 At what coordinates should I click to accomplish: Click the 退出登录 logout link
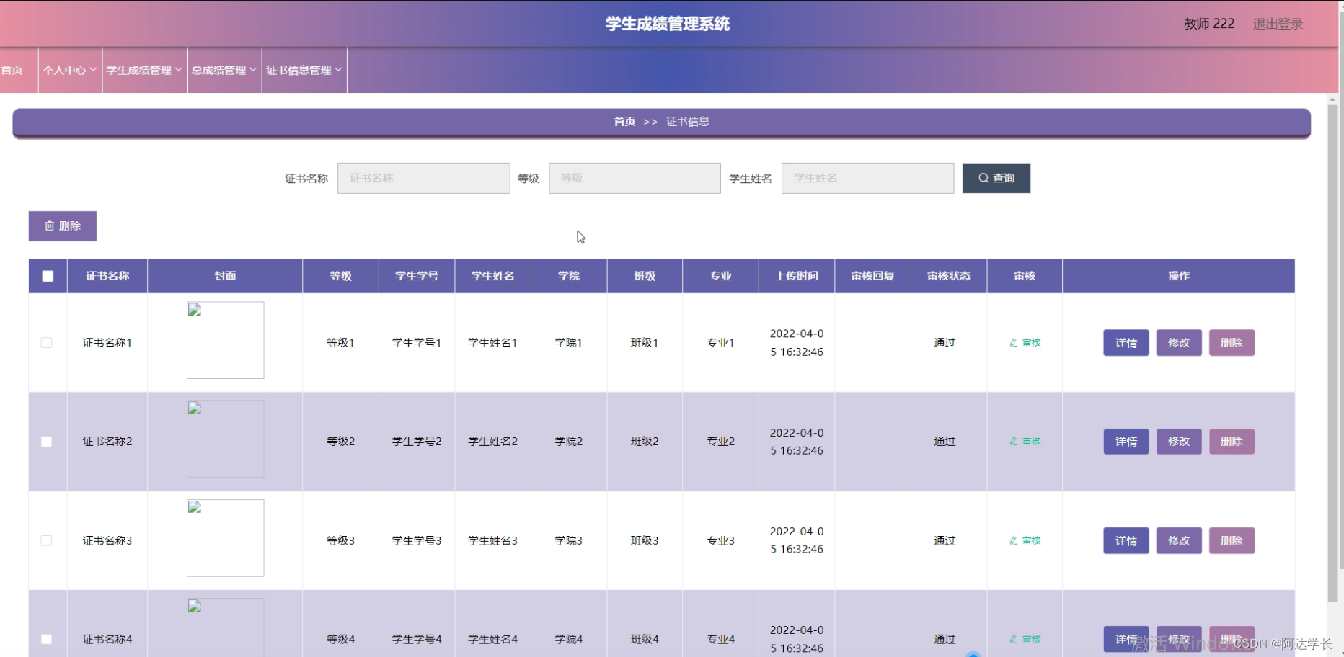(x=1276, y=23)
